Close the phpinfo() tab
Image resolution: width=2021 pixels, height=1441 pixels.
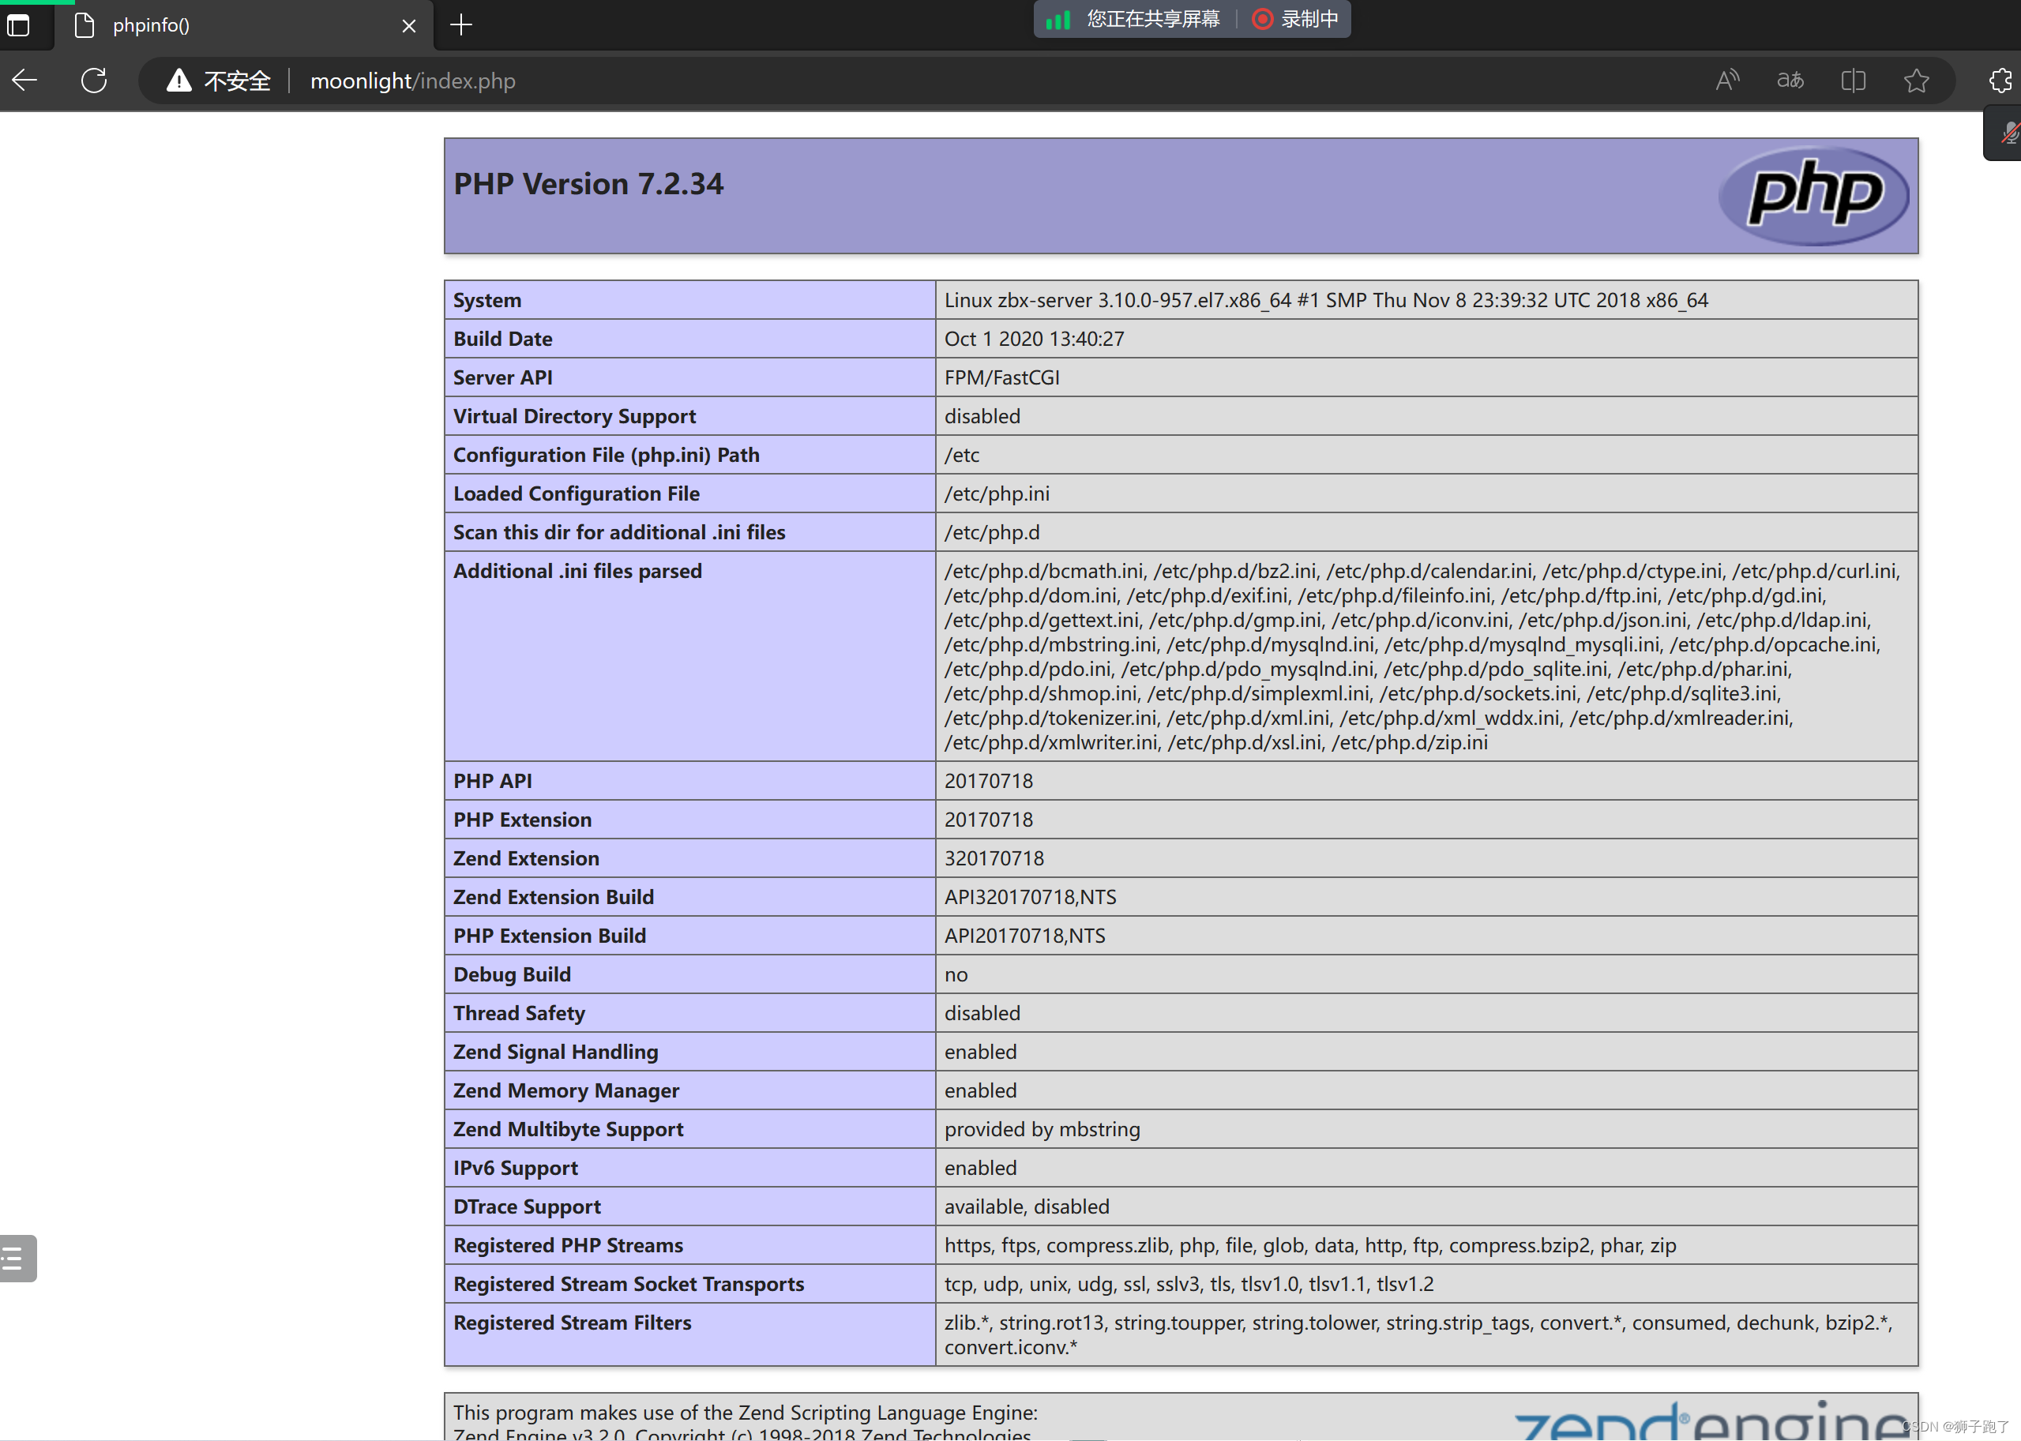(x=409, y=26)
